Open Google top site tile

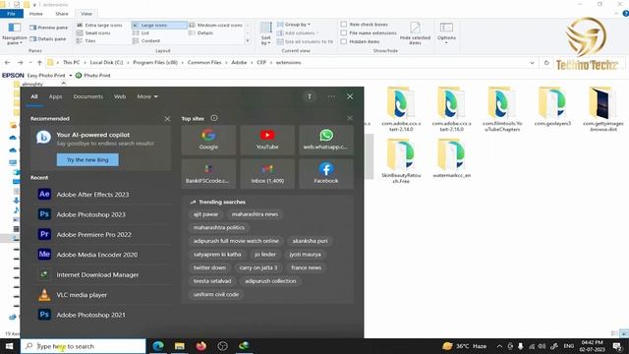click(208, 140)
